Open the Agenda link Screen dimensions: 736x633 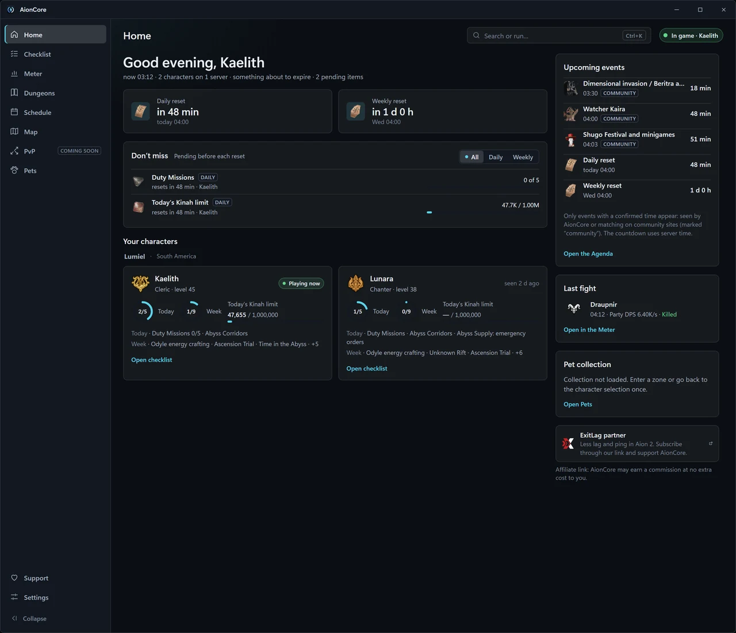coord(588,254)
